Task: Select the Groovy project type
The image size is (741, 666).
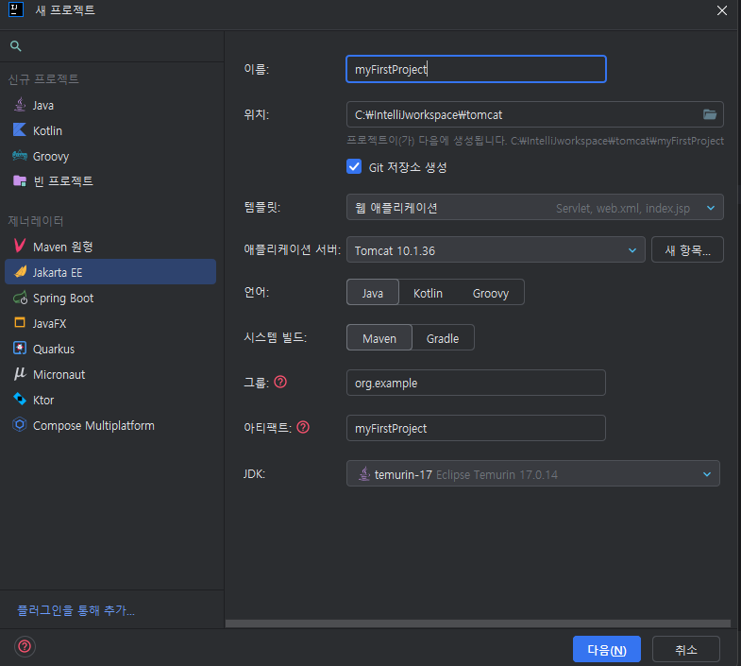Action: point(110,156)
